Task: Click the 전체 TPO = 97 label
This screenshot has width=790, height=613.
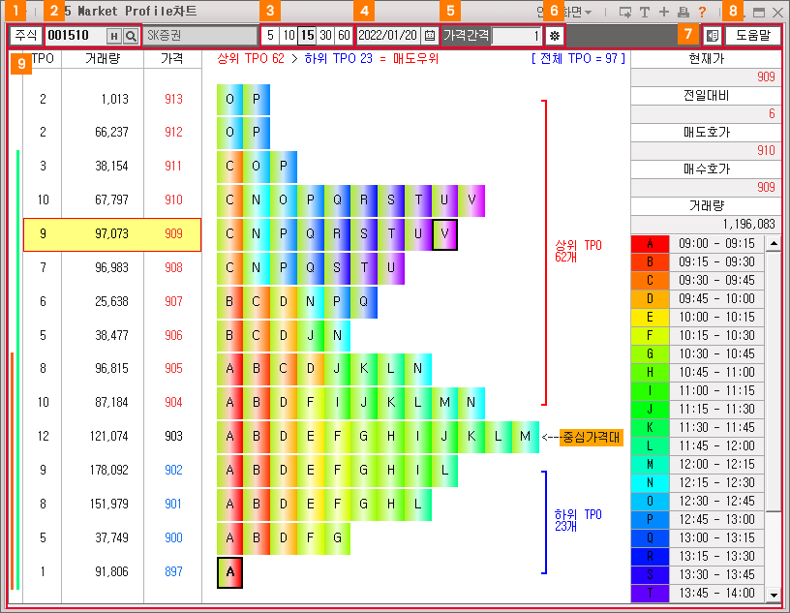Action: [578, 59]
